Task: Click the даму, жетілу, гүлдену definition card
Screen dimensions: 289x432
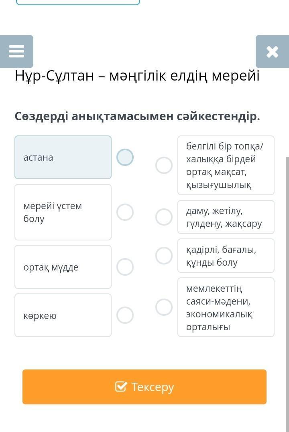Action: [226, 217]
